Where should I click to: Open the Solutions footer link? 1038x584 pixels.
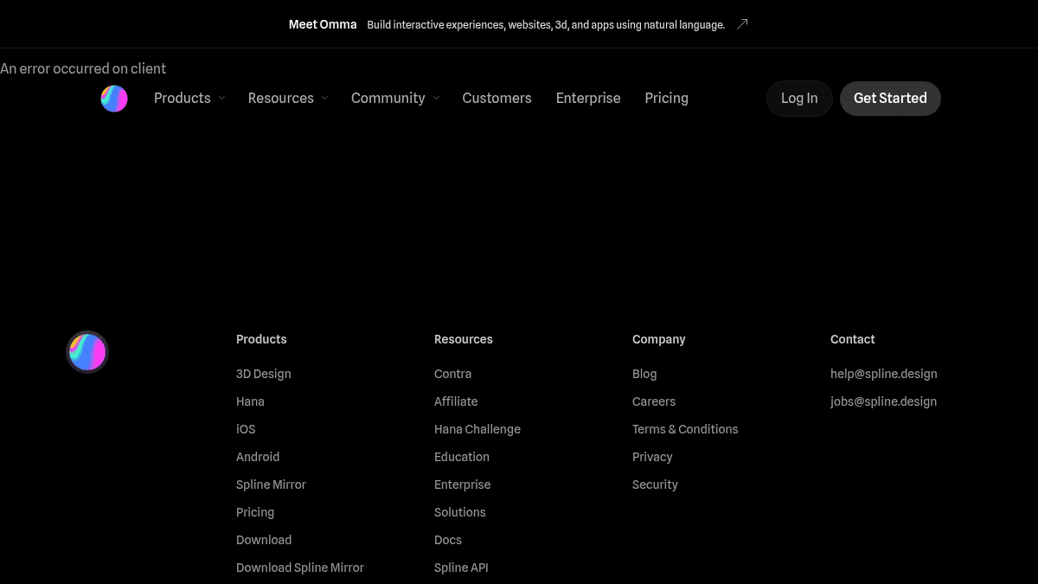460,512
